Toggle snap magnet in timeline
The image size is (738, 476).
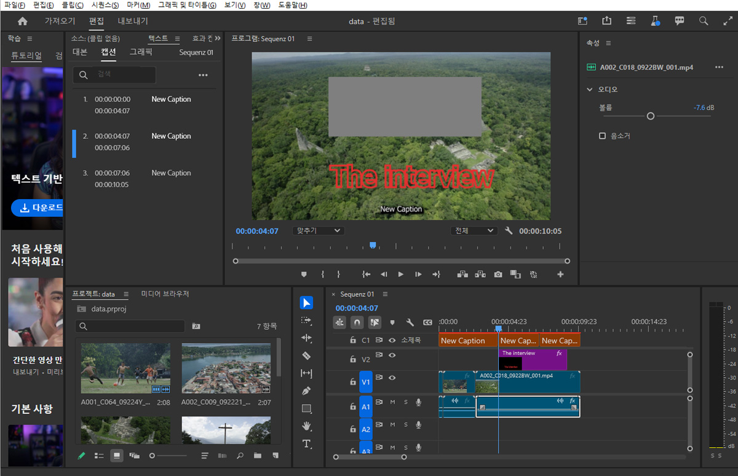357,322
